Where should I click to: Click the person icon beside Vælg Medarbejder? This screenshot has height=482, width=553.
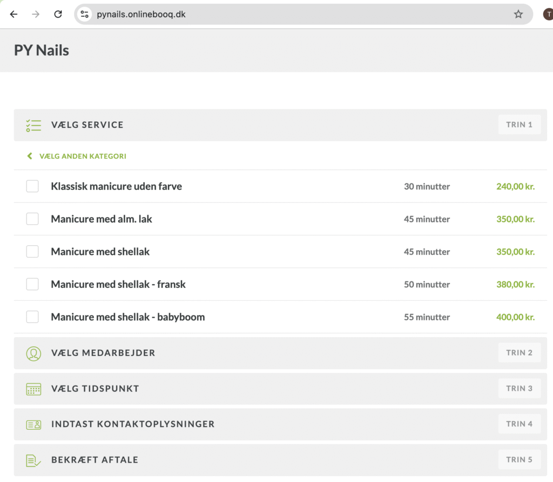click(33, 353)
